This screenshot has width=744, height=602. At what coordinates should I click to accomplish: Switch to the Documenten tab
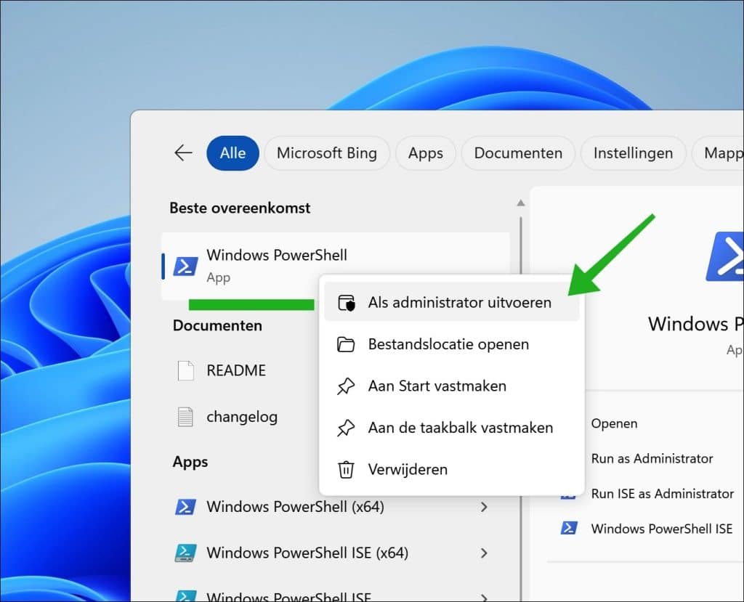tap(517, 153)
